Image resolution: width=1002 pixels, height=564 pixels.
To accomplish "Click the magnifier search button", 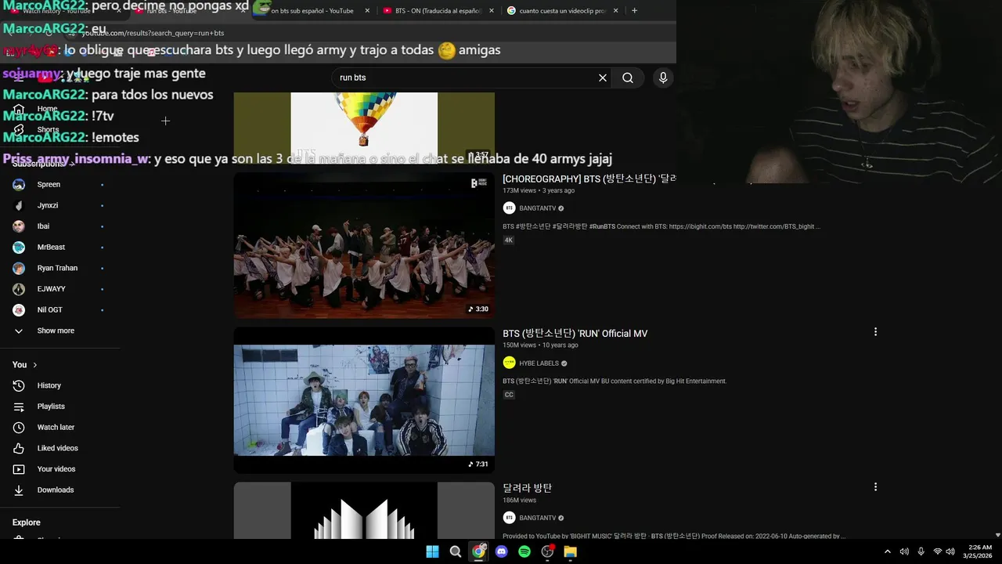I will point(628,78).
